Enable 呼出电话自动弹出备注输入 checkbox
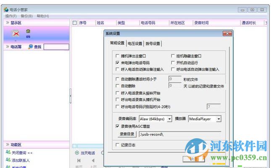 (173, 69)
